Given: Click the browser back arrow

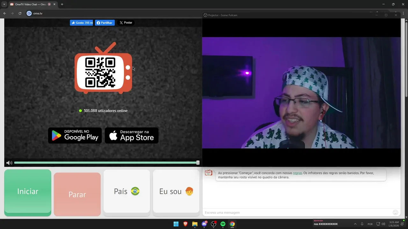Looking at the screenshot, I should click(5, 13).
